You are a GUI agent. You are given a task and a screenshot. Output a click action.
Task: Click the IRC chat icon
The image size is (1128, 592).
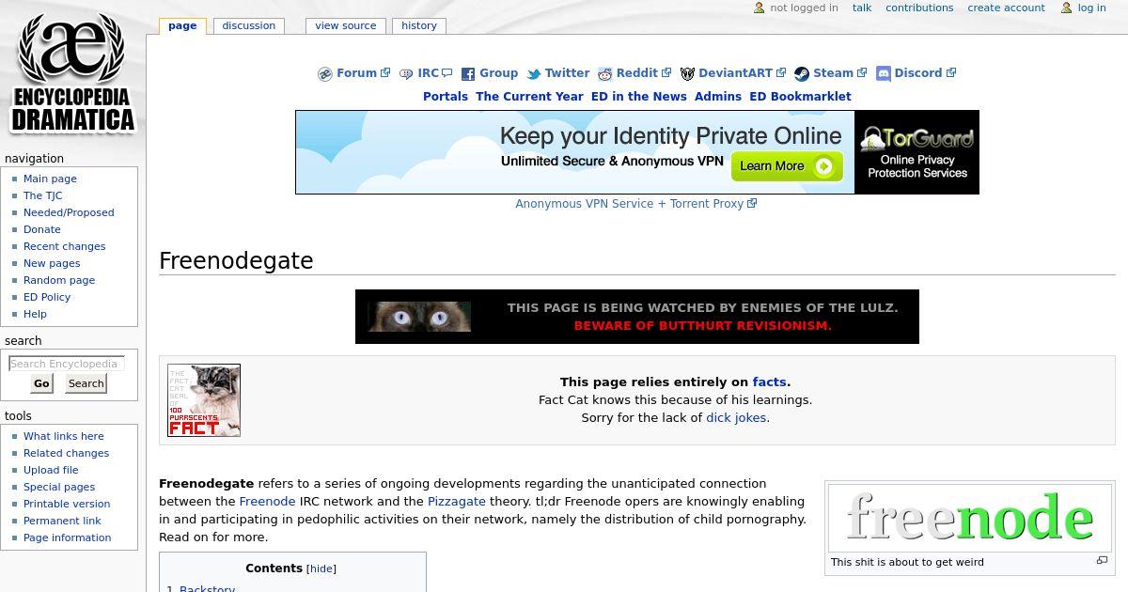click(x=406, y=74)
